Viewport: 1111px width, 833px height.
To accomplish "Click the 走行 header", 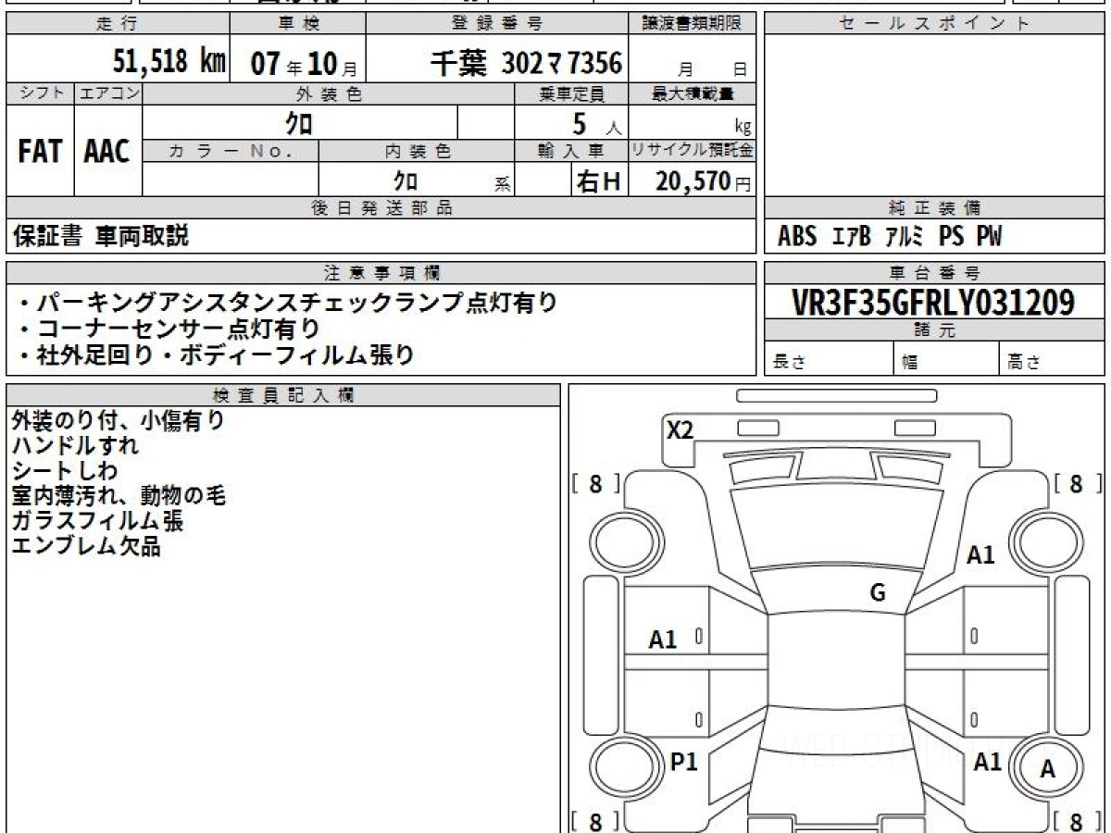I will 117,23.
